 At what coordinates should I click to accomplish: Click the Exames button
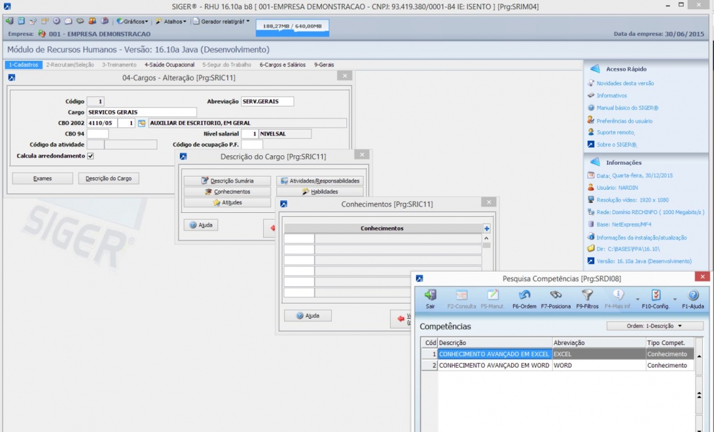point(43,178)
